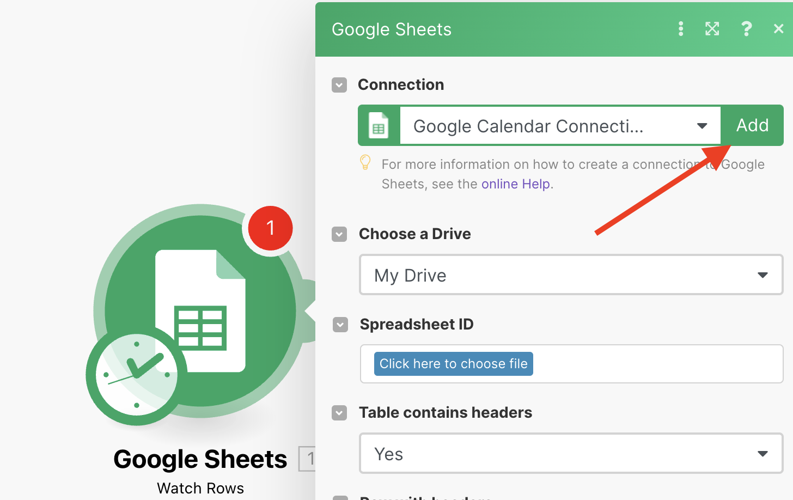Click the module number box showing 1

pos(307,459)
